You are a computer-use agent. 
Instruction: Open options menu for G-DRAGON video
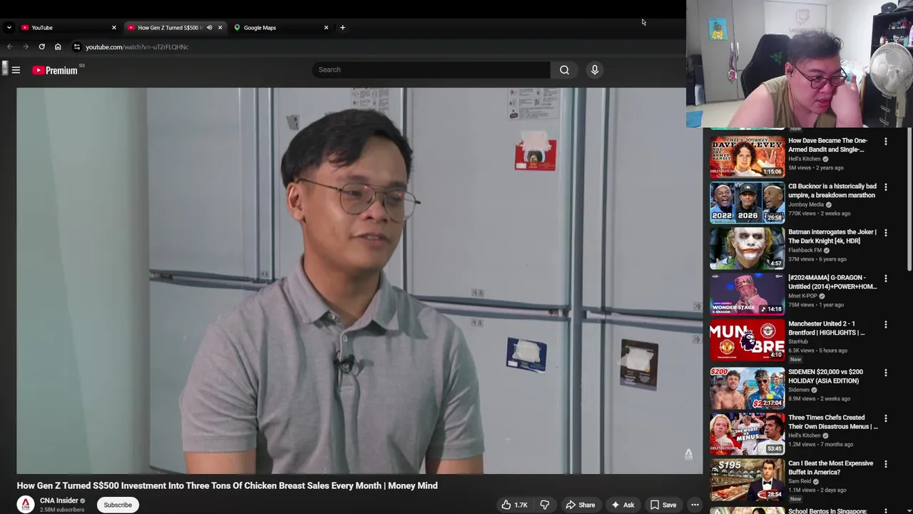[886, 278]
